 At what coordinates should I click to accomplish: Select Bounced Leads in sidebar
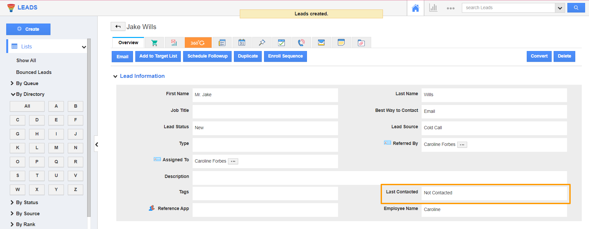point(34,72)
